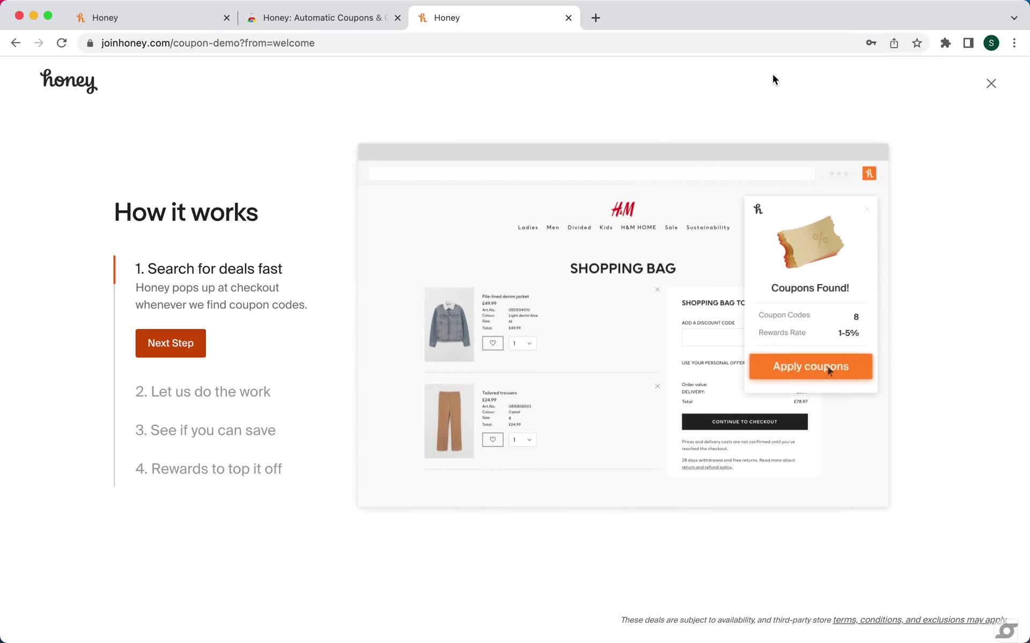
Task: Click the extensions puzzle icon in Chrome
Action: point(945,43)
